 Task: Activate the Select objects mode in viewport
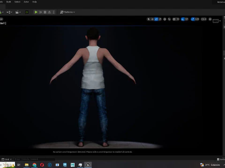149,19
